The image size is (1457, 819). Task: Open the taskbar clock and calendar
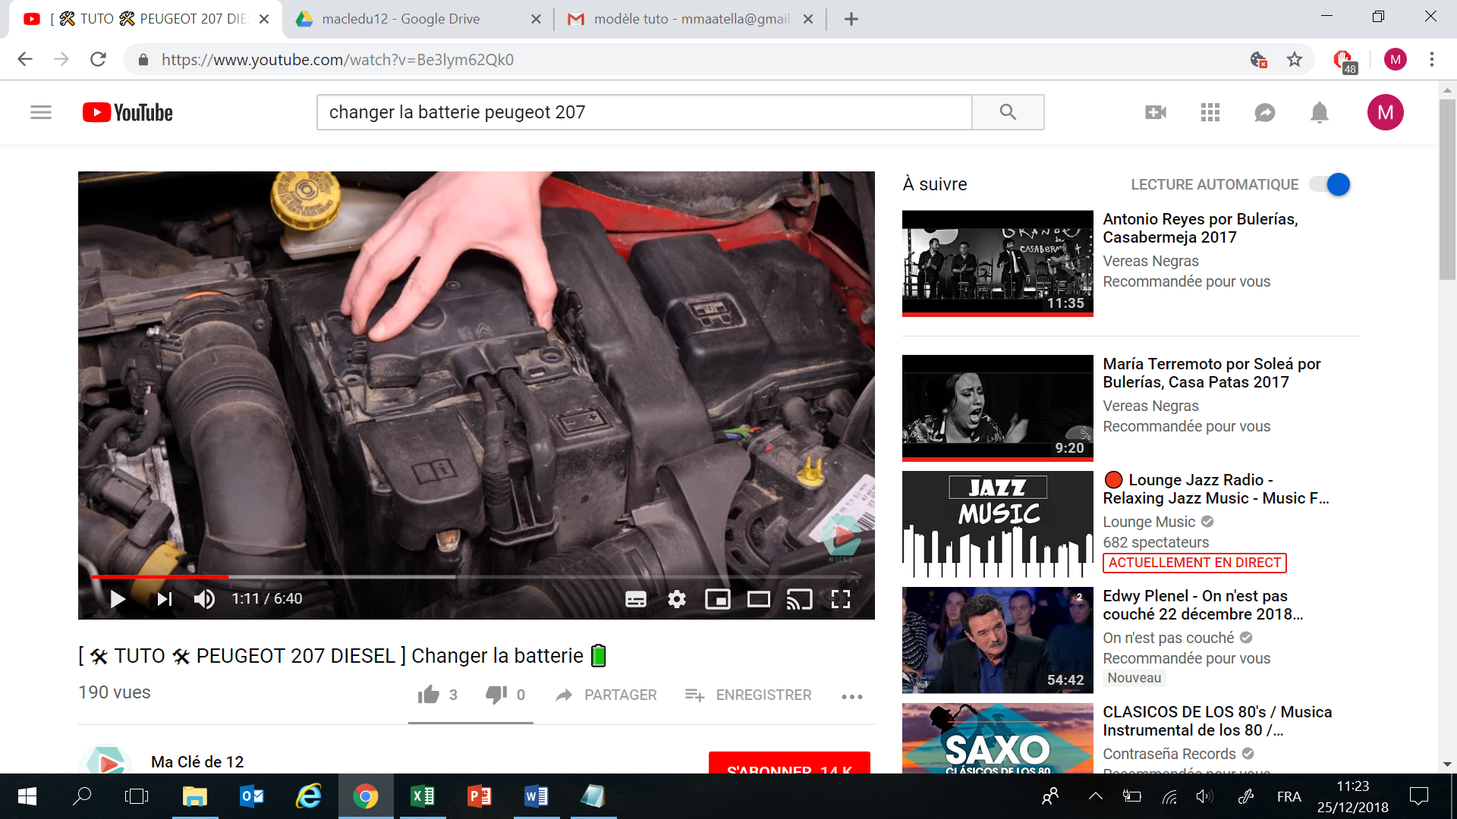[1353, 796]
